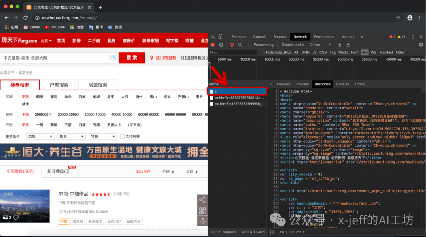Screen dimensions: 427x237
Task: Select the inspect element tool in DevTools
Action: point(213,37)
